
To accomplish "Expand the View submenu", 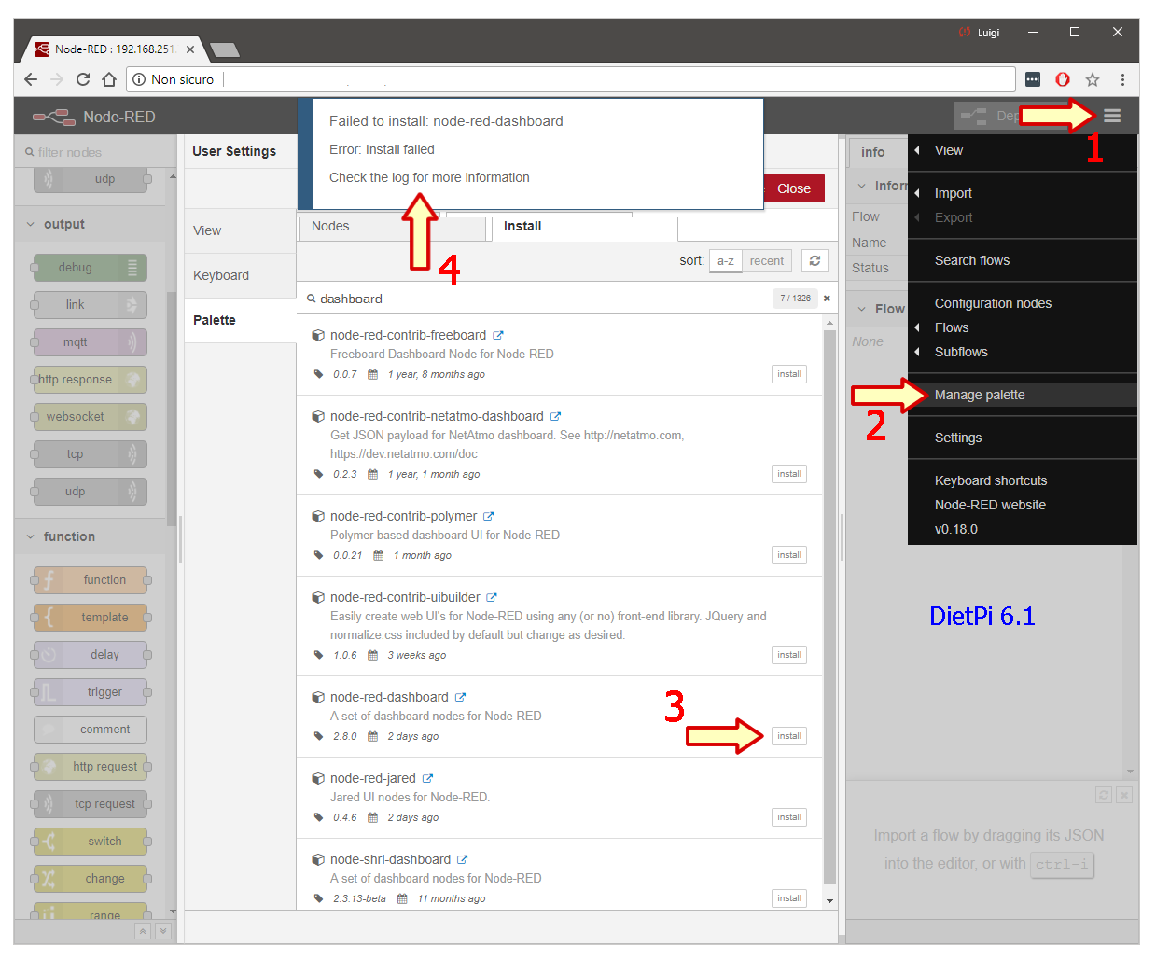I will [x=1022, y=150].
